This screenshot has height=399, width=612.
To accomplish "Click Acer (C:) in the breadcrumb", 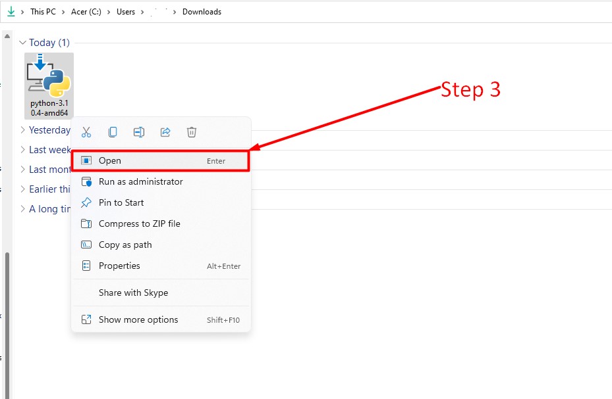I will (86, 12).
